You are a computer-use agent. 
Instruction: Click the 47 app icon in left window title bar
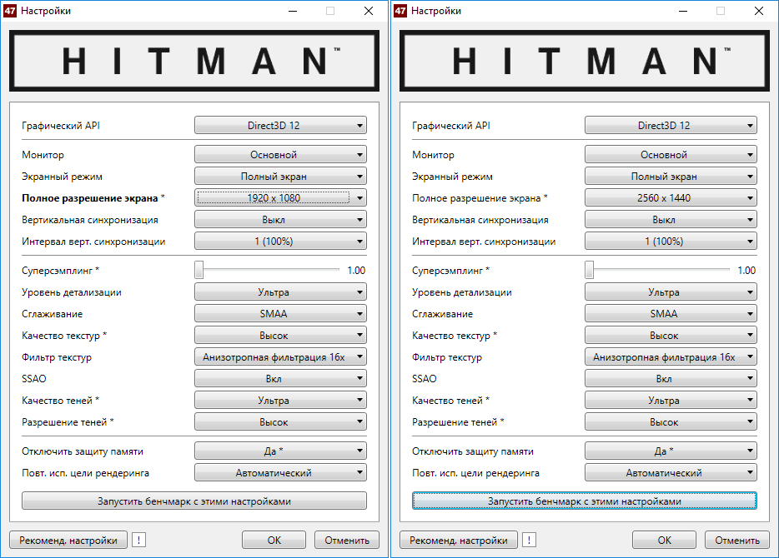click(x=10, y=11)
